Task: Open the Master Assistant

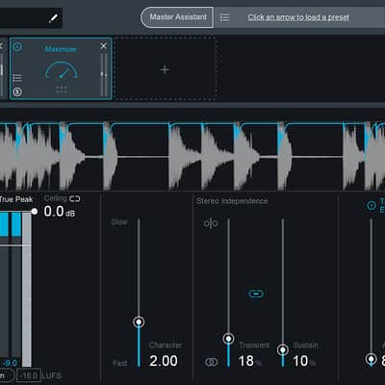Action: click(x=177, y=17)
